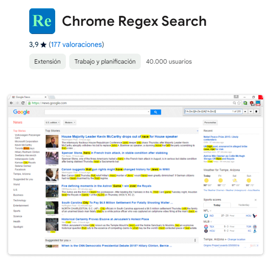Viewport: 276px width, 263px height.
Task: Click the Kansas City Royals team logo
Action: click(255, 231)
